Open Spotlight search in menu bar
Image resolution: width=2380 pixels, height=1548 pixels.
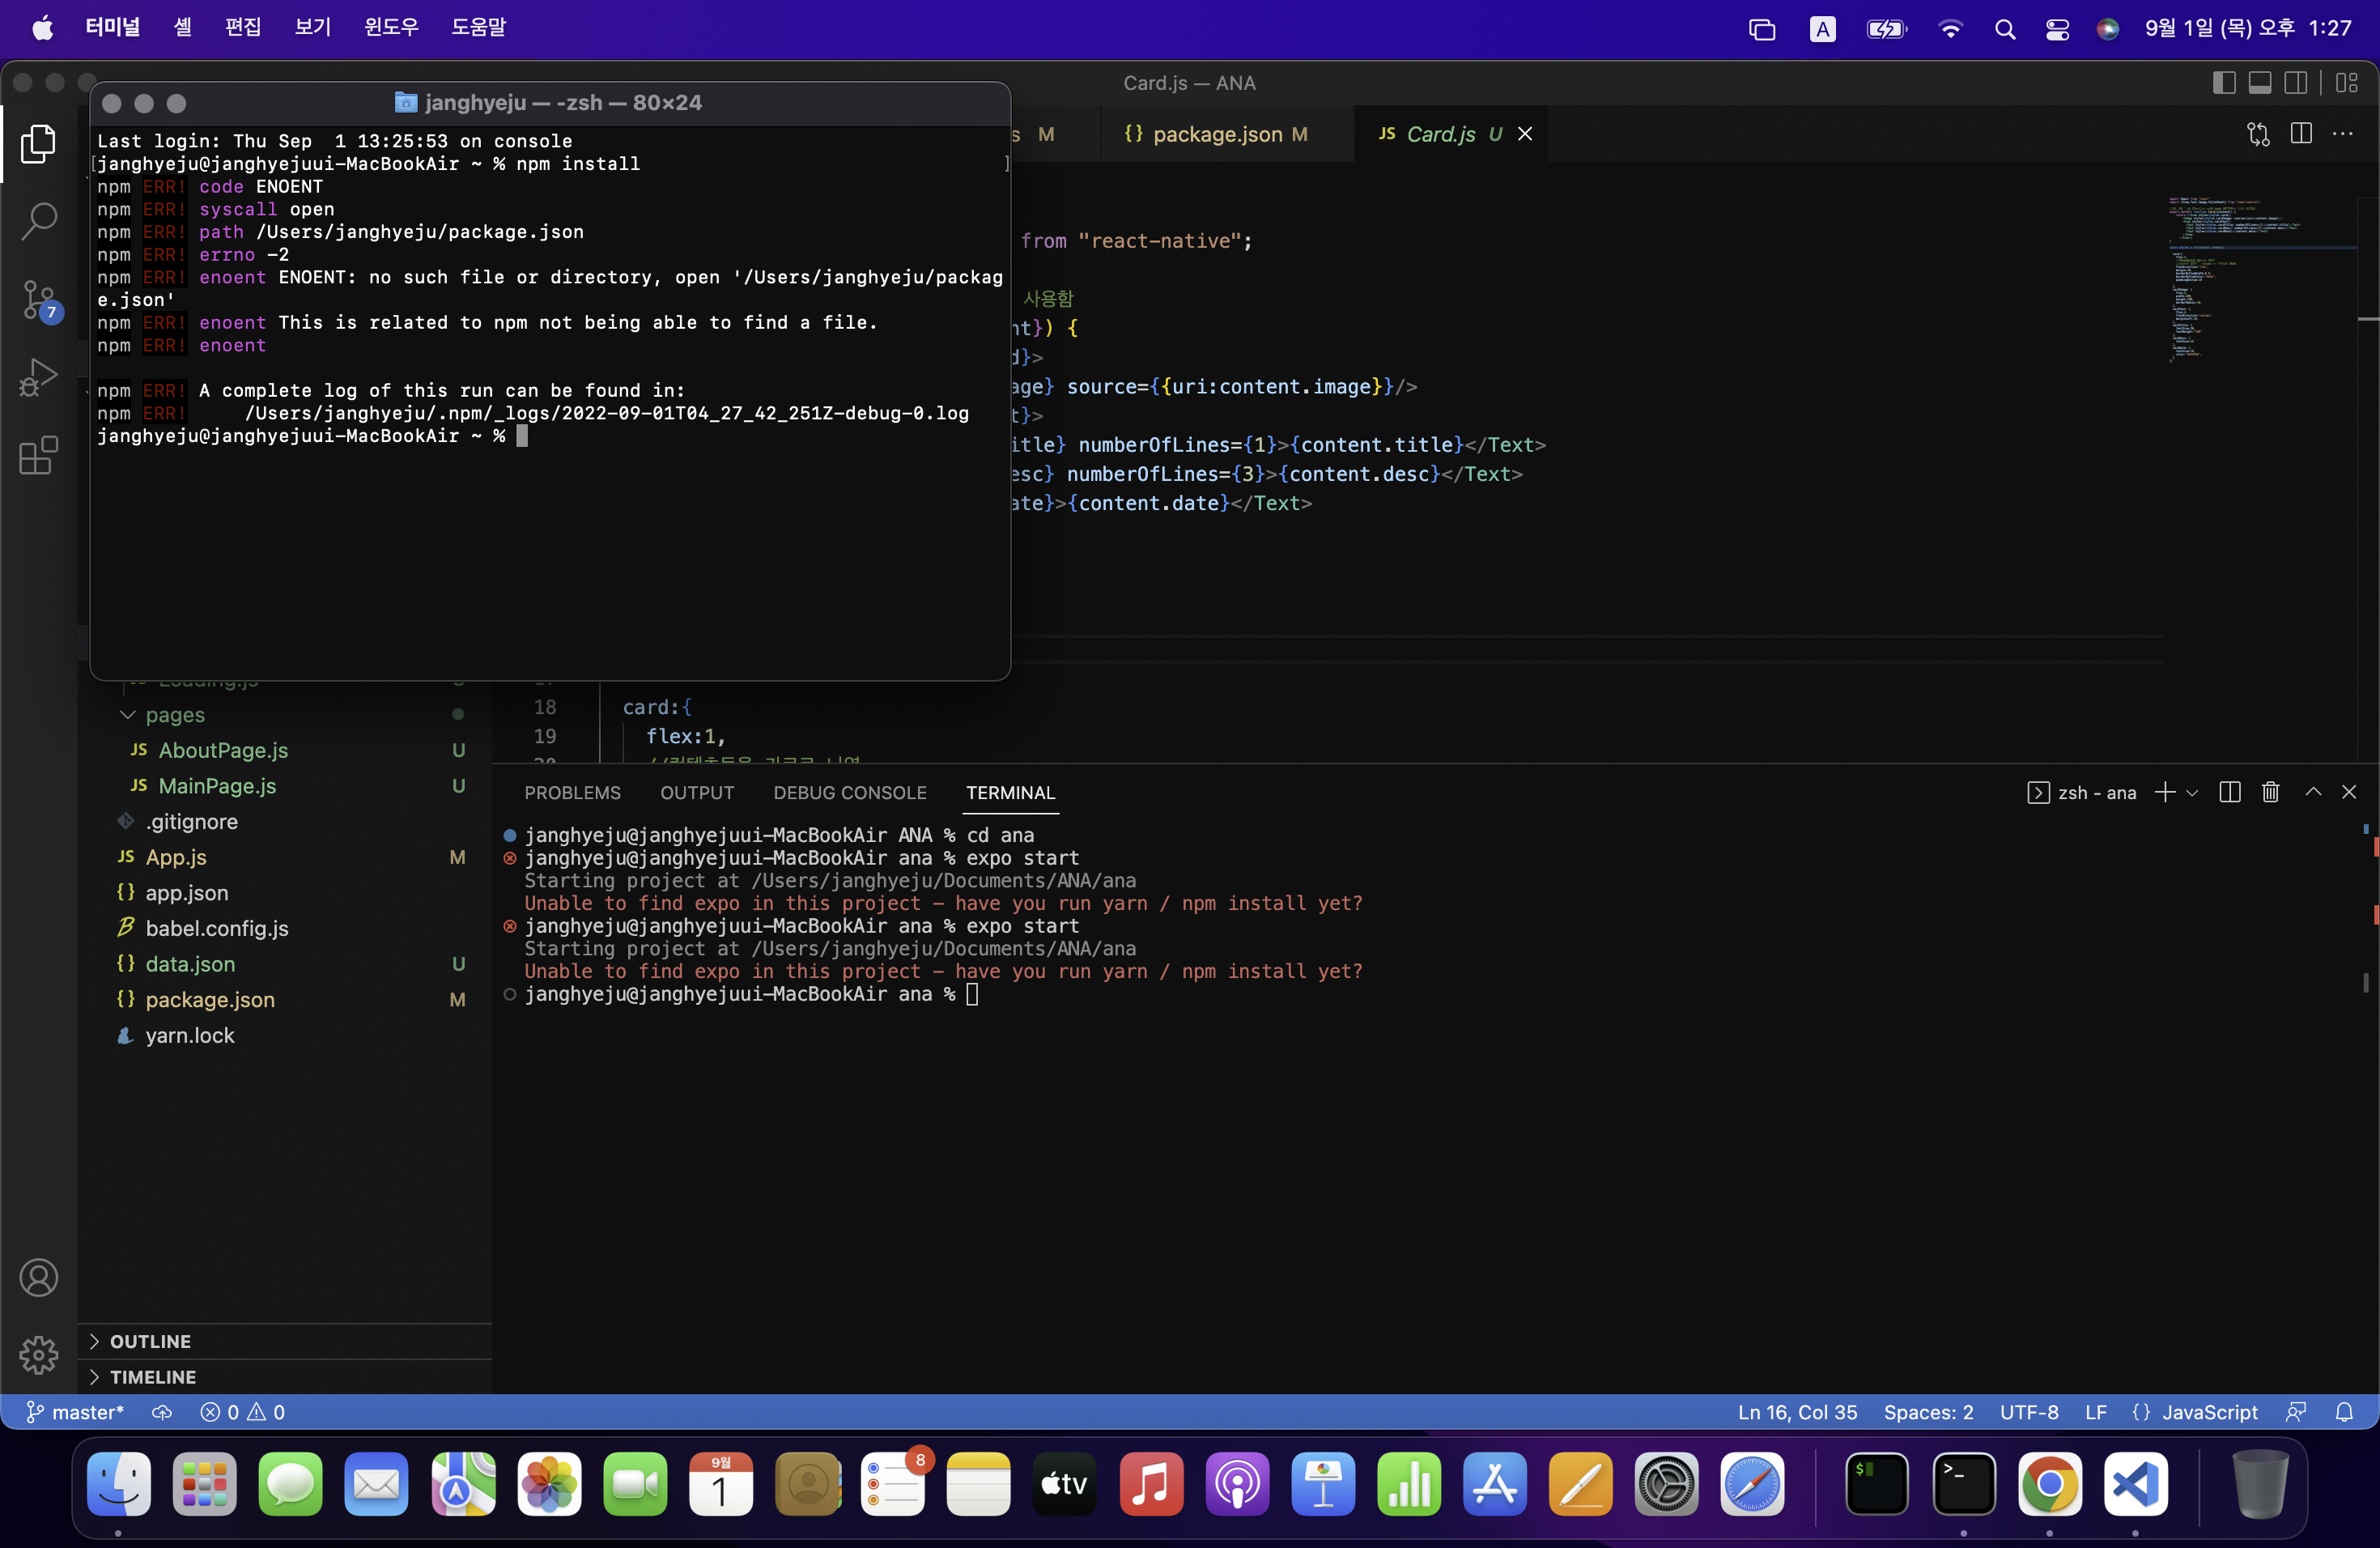2004,29
